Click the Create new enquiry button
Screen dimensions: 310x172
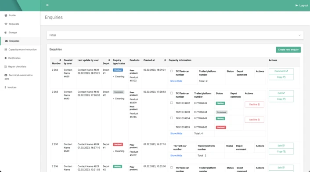click(288, 50)
